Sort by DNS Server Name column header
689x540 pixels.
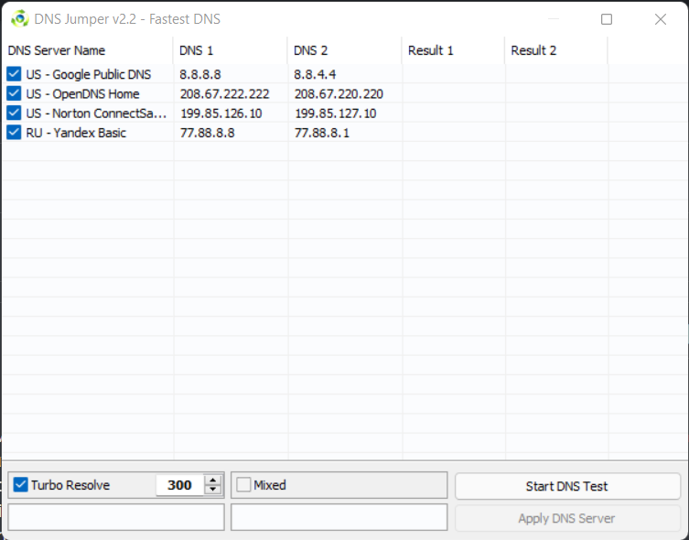coord(88,50)
